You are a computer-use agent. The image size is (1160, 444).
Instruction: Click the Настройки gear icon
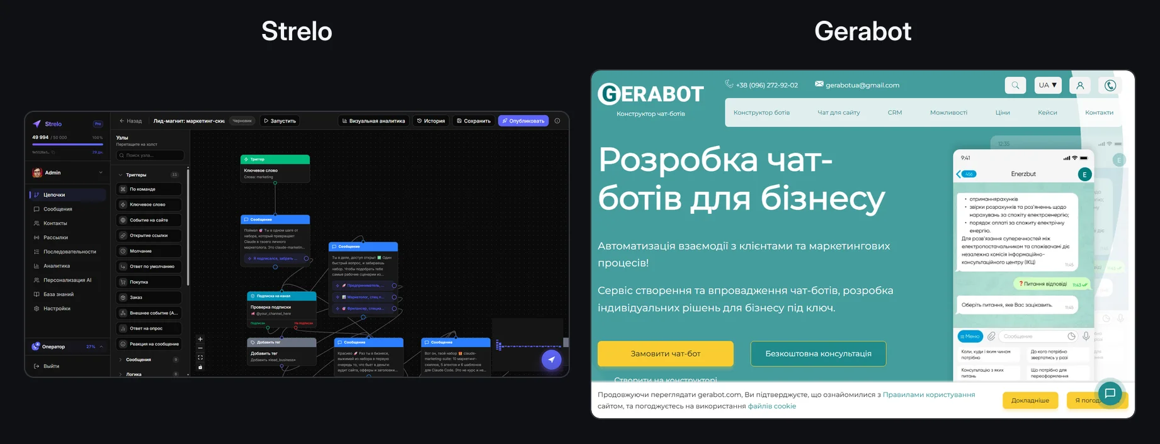click(x=37, y=308)
